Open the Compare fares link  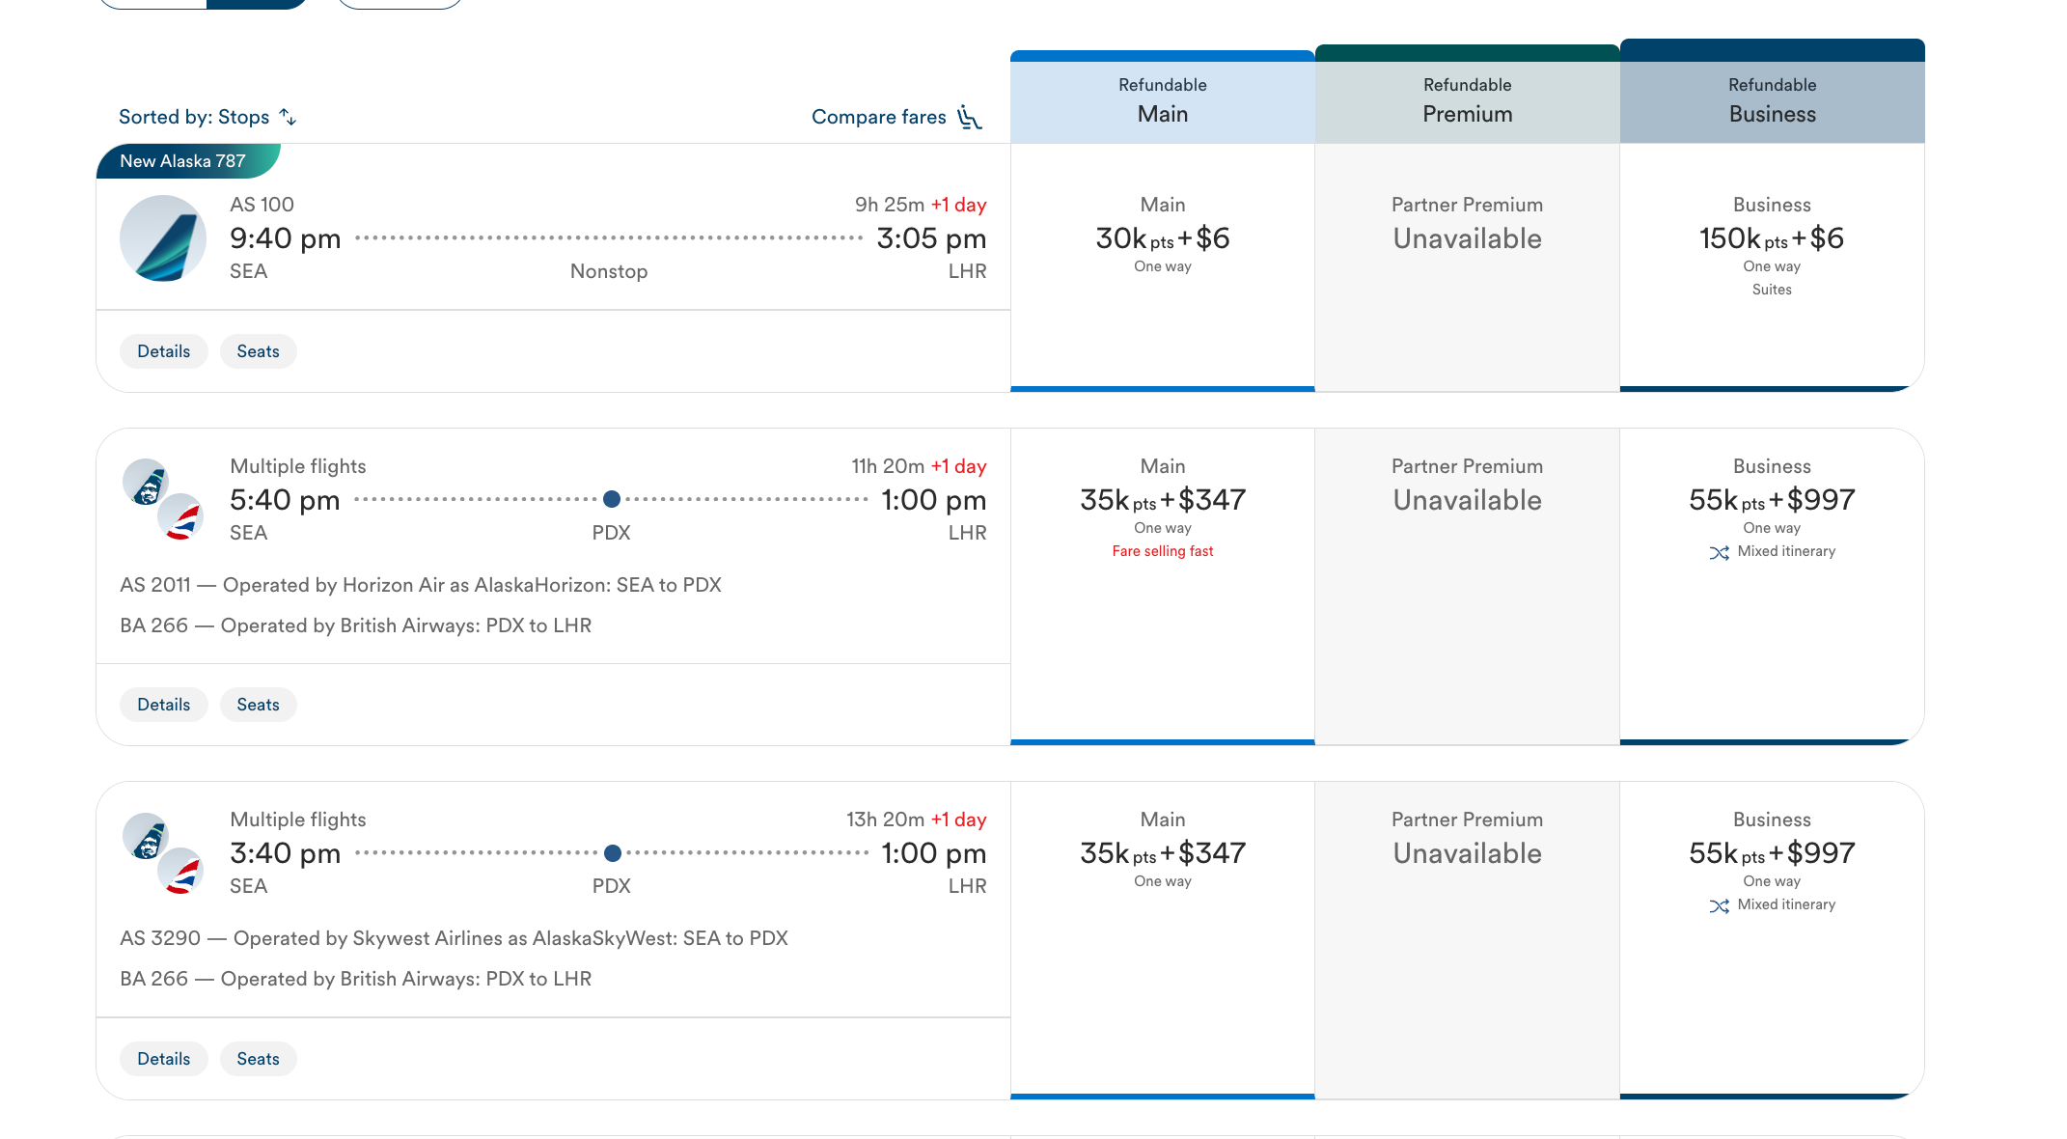tap(896, 117)
